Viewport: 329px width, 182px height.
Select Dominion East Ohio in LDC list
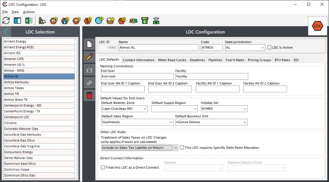coord(39,164)
